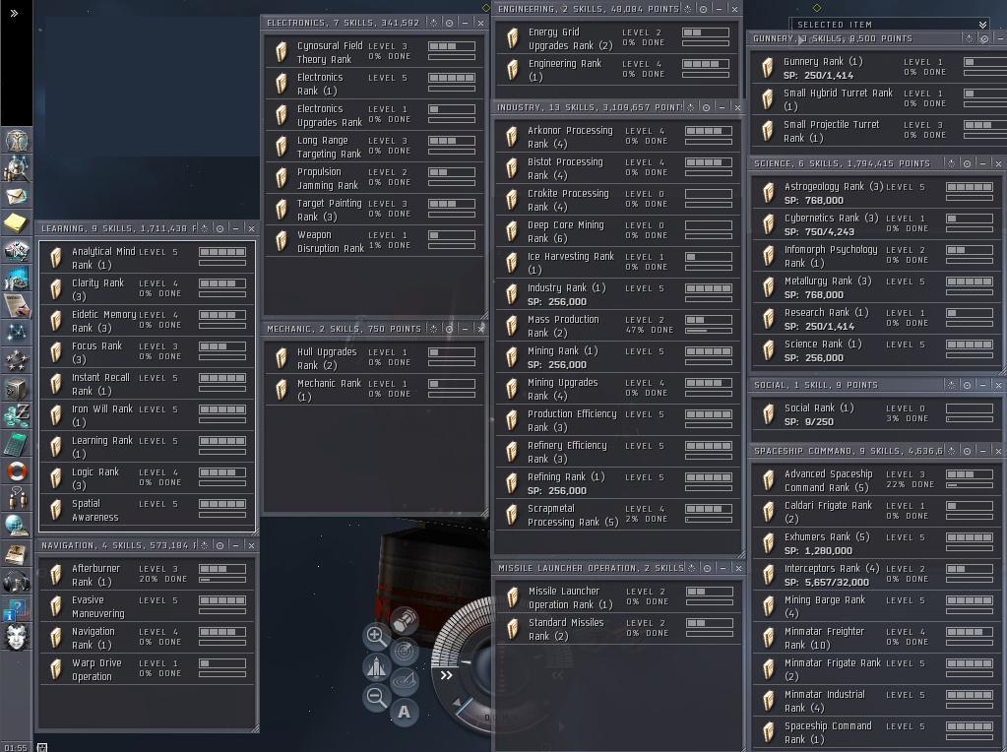Open the journal paper-and-pen sidebar icon

click(x=16, y=305)
